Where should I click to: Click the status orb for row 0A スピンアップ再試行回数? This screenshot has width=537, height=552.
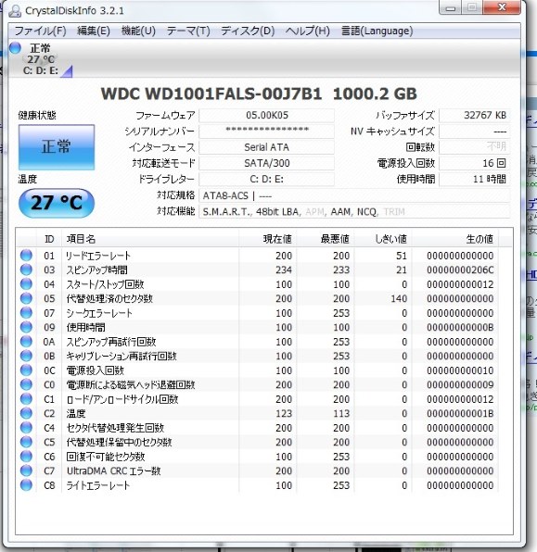point(26,342)
